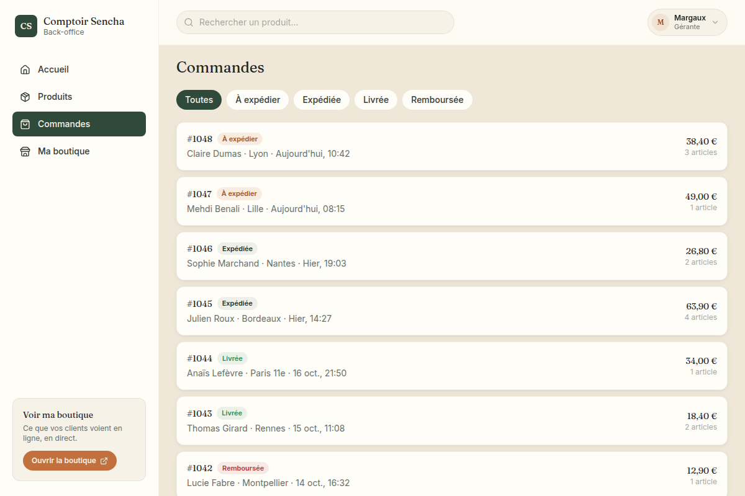745x496 pixels.
Task: Click the Remboursée badge on order #1042
Action: pyautogui.click(x=243, y=468)
